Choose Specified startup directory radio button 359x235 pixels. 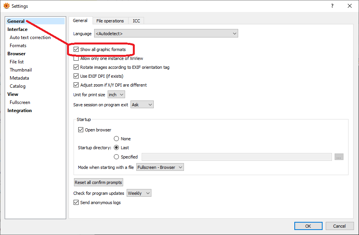pos(116,157)
